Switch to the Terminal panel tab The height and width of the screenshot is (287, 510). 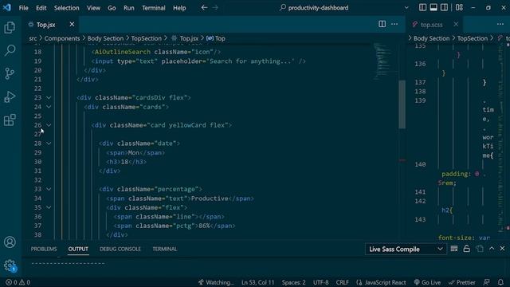click(165, 249)
